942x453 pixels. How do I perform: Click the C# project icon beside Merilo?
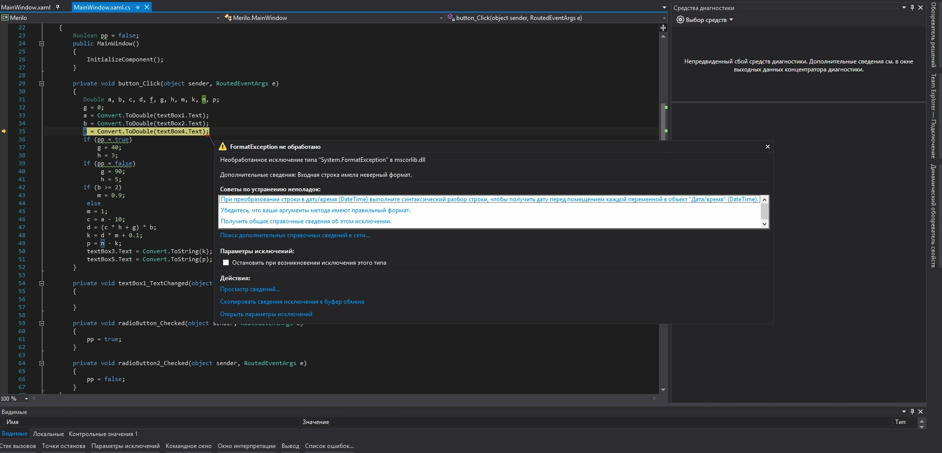[5, 17]
